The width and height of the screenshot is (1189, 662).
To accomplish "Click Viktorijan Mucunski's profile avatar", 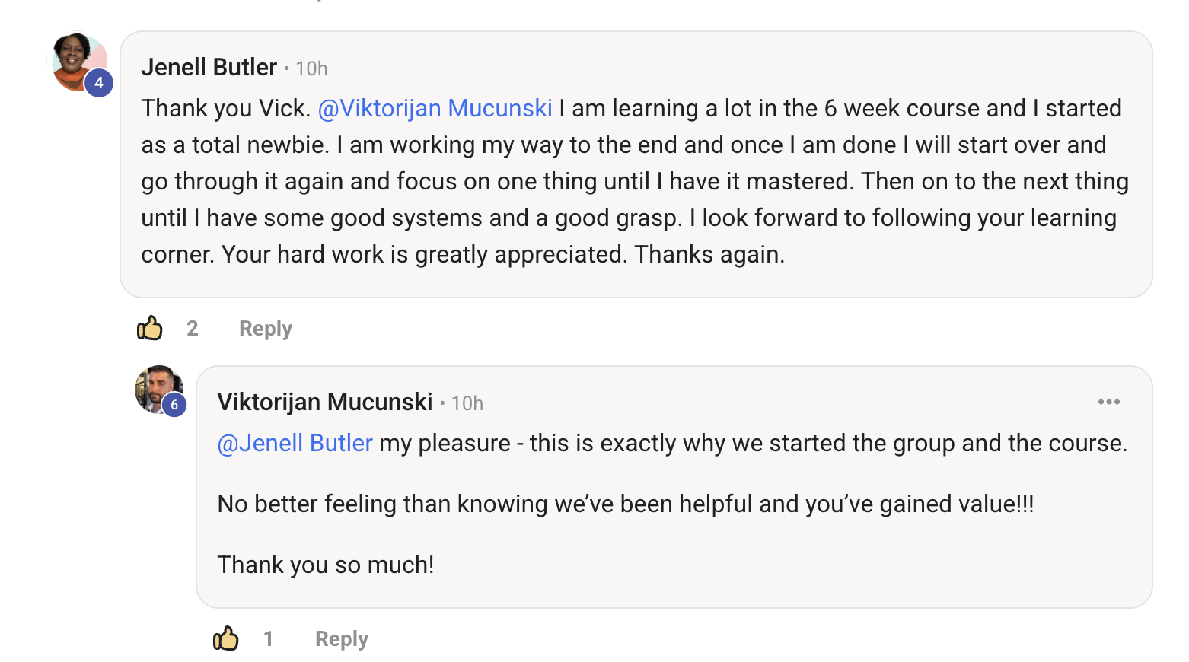I will [158, 389].
